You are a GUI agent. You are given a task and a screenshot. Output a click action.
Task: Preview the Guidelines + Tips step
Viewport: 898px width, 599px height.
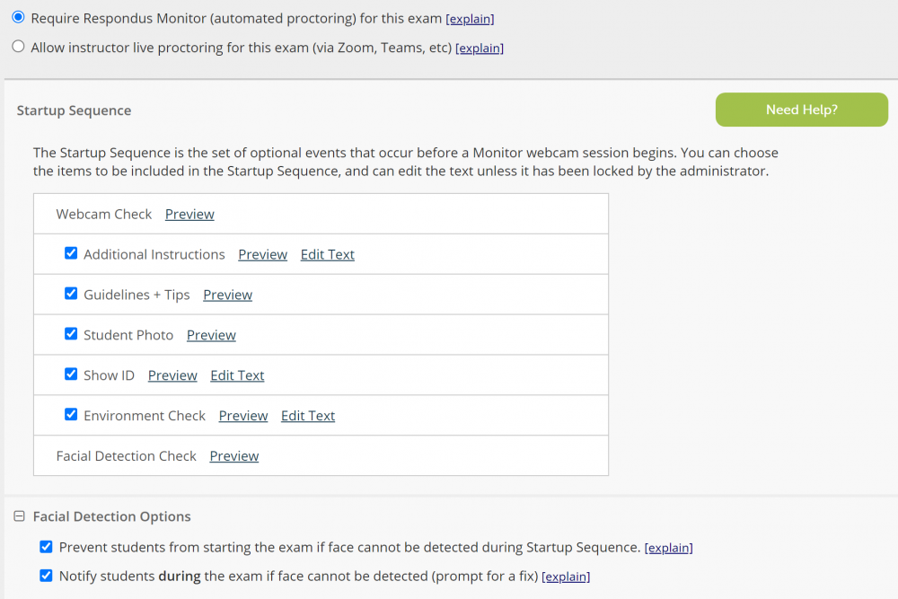(227, 295)
